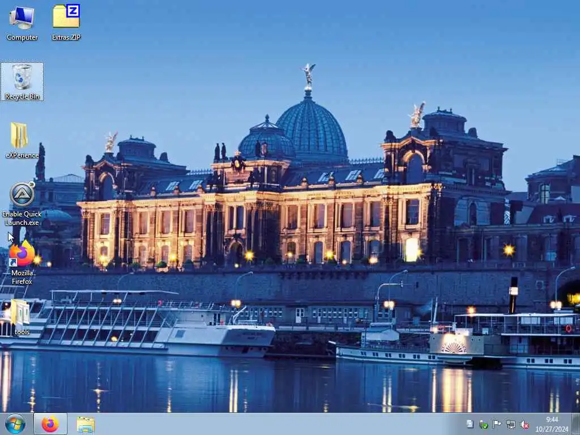580x435 pixels.
Task: Open the network connection tray icon
Action: (x=511, y=425)
